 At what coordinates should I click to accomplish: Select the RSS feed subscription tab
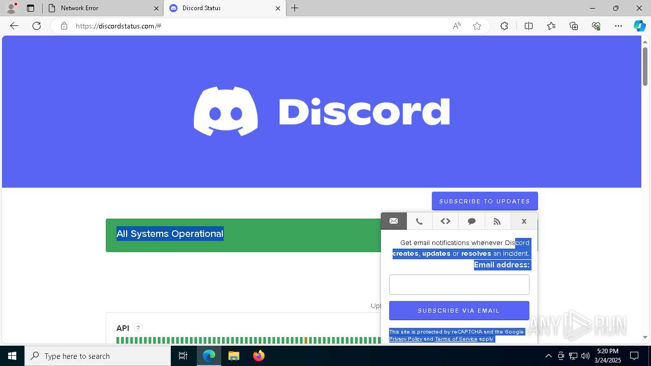[x=497, y=221]
